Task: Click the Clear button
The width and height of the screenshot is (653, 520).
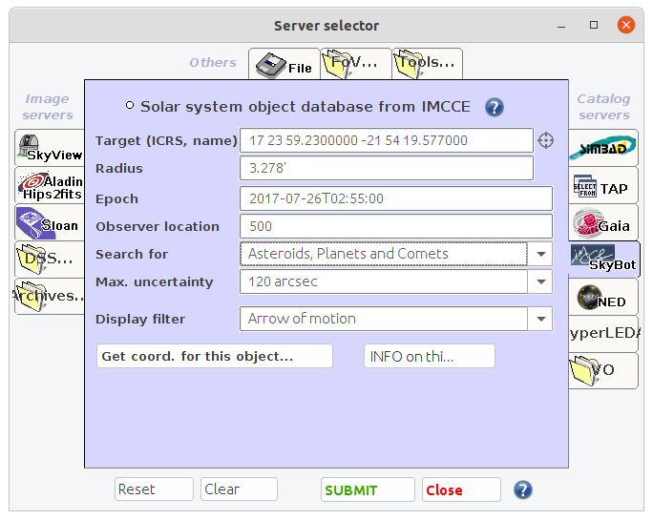Action: click(239, 489)
